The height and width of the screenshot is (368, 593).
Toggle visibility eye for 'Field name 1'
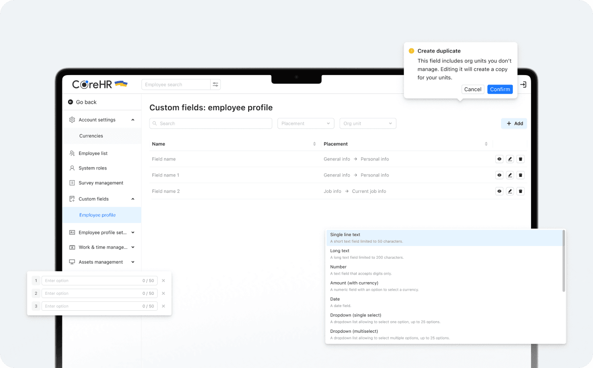[499, 175]
